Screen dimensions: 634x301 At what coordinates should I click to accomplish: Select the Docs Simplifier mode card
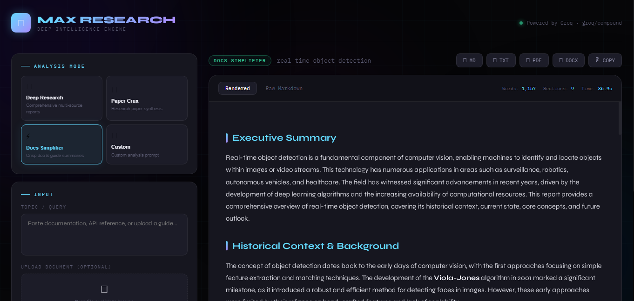click(61, 148)
